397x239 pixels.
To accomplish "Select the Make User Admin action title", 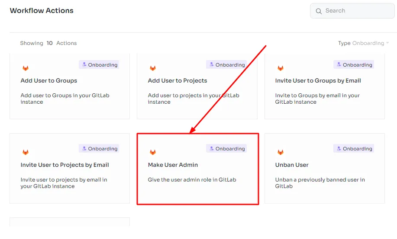I will click(x=173, y=165).
